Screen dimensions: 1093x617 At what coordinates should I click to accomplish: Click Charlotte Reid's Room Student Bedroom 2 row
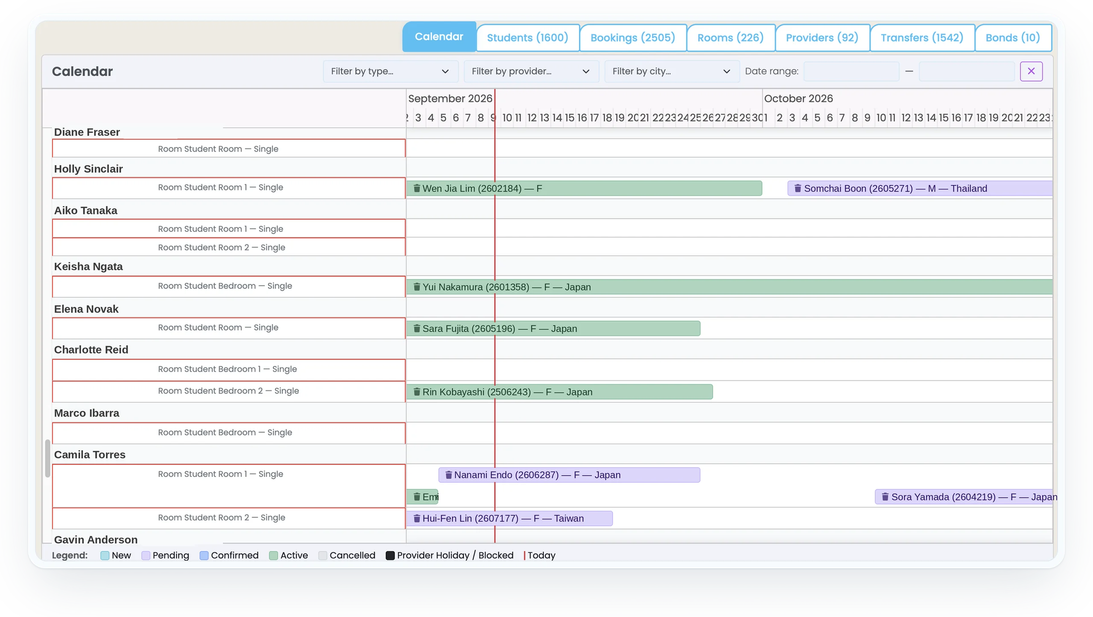(x=228, y=391)
